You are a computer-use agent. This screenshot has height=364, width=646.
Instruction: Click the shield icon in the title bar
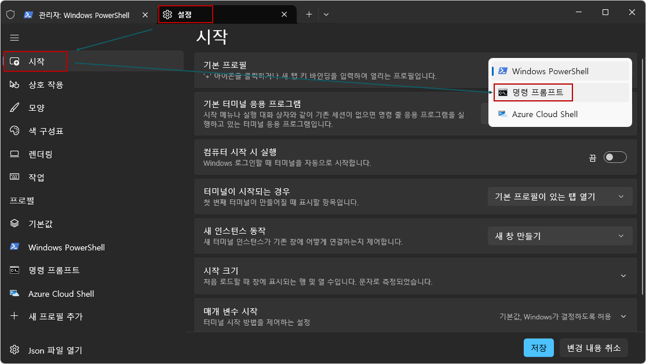point(10,15)
